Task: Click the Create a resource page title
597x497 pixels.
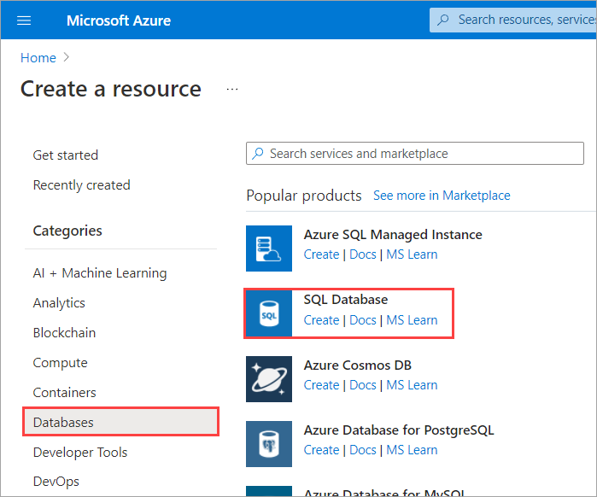Action: click(111, 89)
